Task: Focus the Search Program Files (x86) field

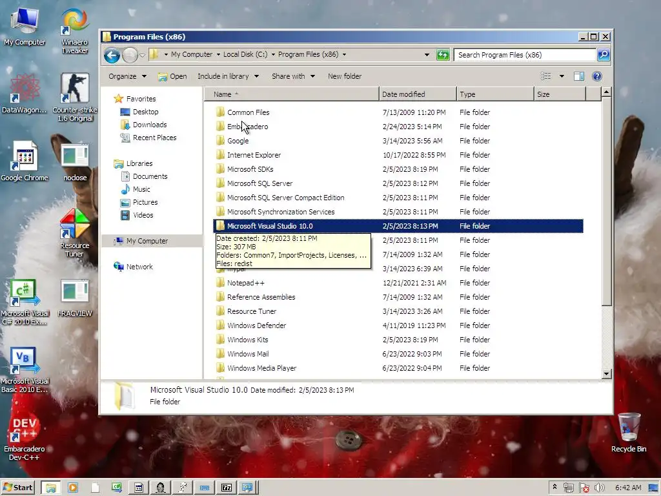Action: 525,55
